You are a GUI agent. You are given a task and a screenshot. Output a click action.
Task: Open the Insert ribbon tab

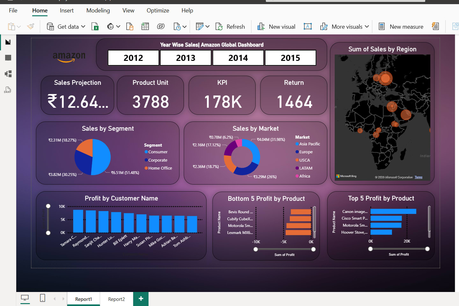pyautogui.click(x=67, y=11)
